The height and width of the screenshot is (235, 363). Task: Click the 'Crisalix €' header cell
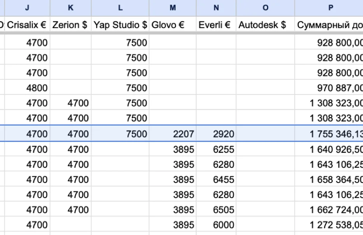point(27,25)
